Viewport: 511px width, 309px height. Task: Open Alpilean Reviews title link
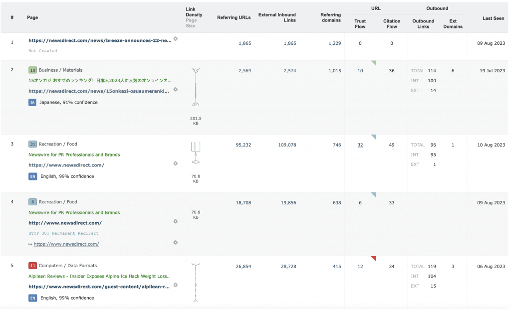point(99,276)
